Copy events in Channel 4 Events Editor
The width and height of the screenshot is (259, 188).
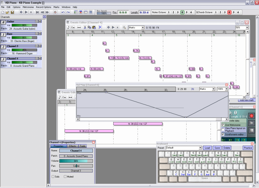[89, 27]
